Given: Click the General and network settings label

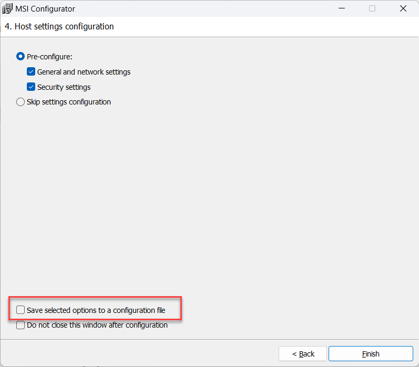Looking at the screenshot, I should (x=84, y=72).
